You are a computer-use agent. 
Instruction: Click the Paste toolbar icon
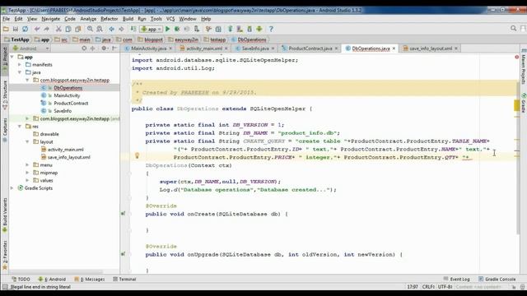pos(78,30)
